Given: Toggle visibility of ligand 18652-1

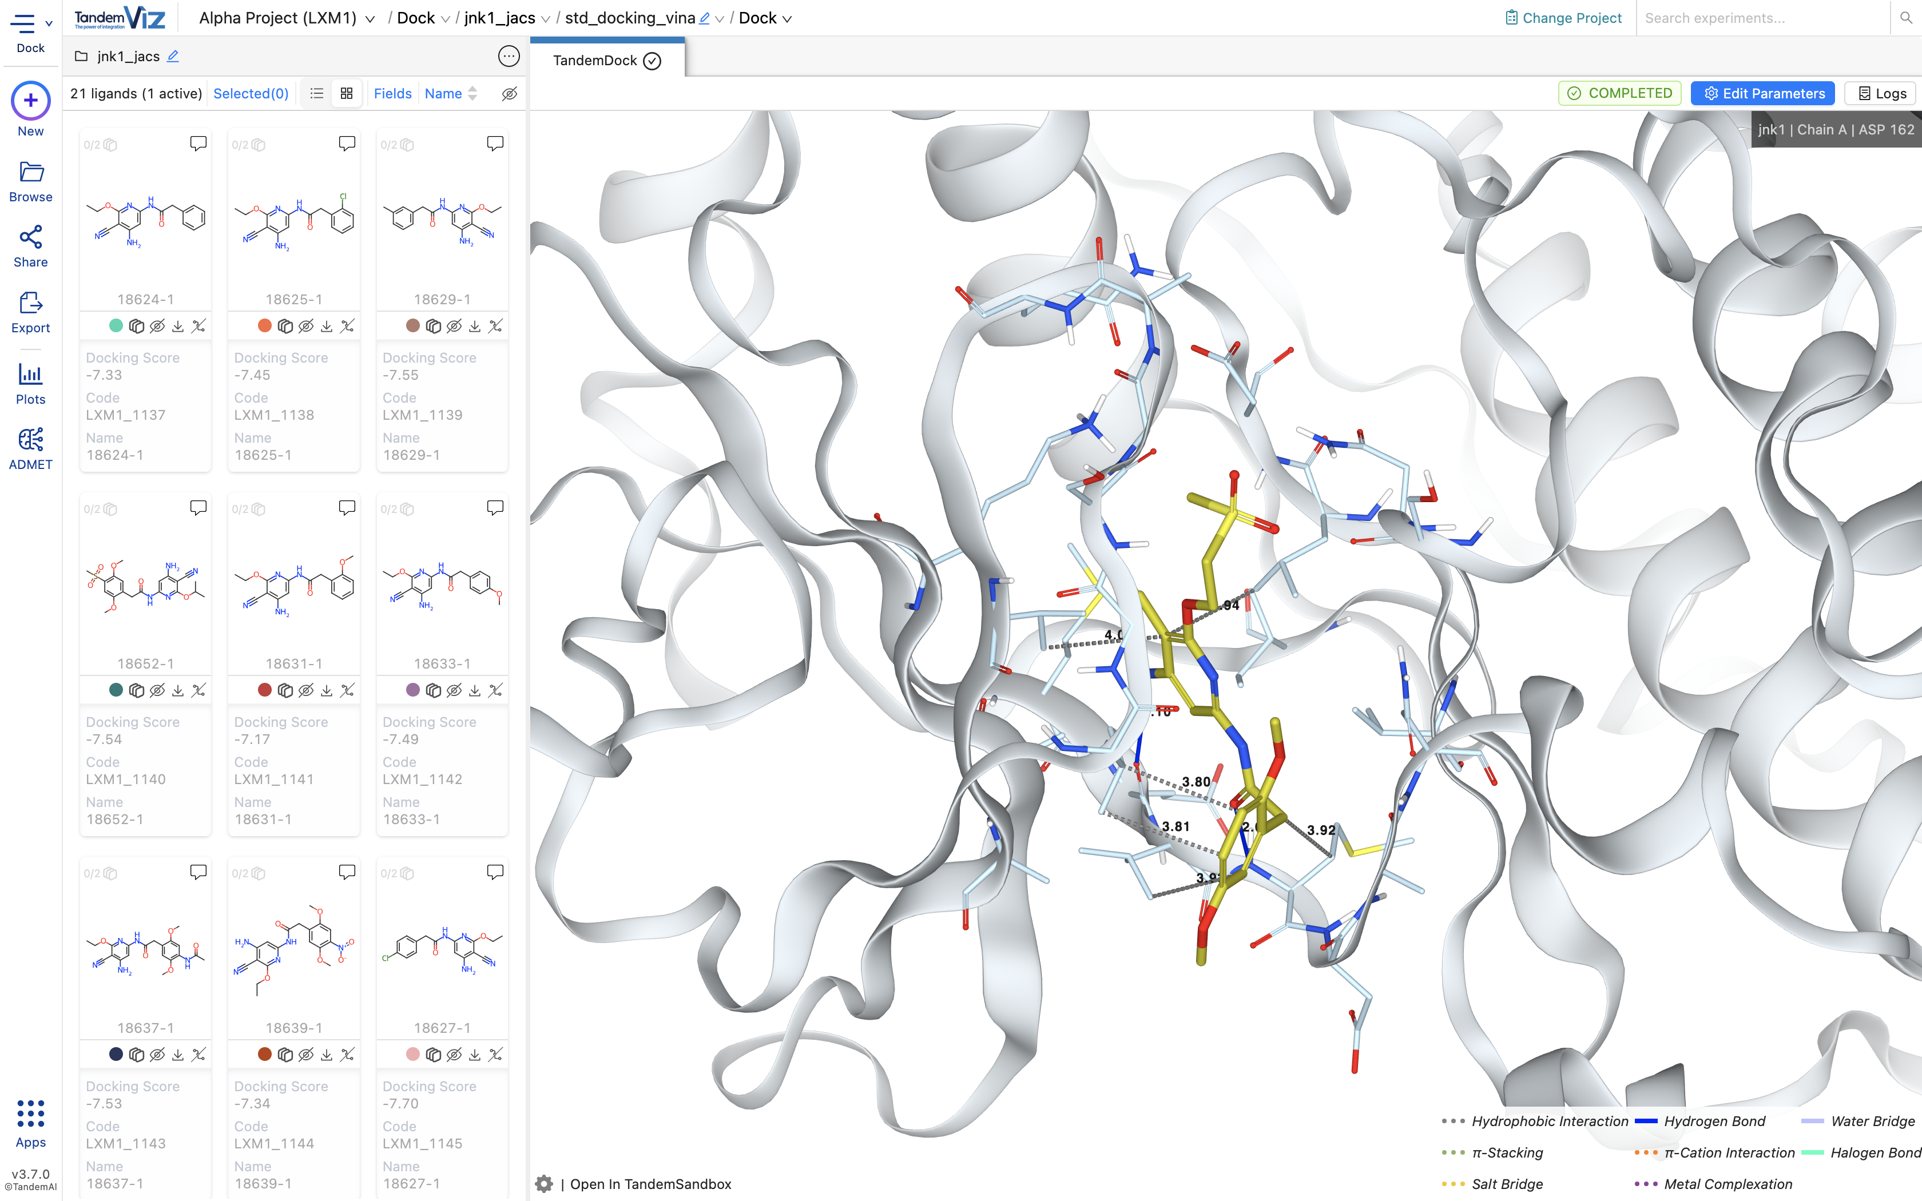Looking at the screenshot, I should pos(157,690).
